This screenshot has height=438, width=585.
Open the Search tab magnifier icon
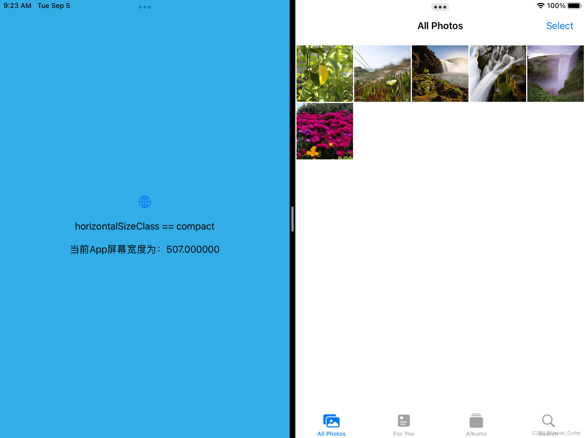(x=548, y=421)
